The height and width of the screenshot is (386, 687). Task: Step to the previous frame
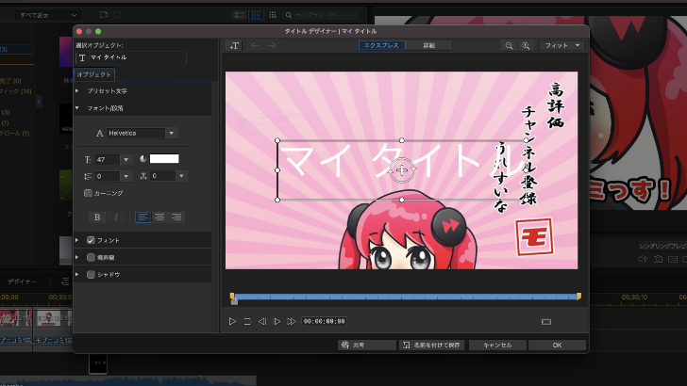point(262,321)
